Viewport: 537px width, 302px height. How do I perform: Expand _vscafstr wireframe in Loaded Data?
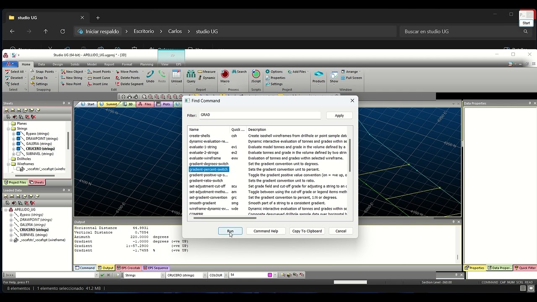11,240
